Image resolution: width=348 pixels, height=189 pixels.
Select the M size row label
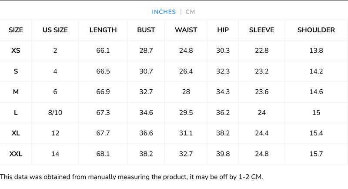tap(16, 92)
